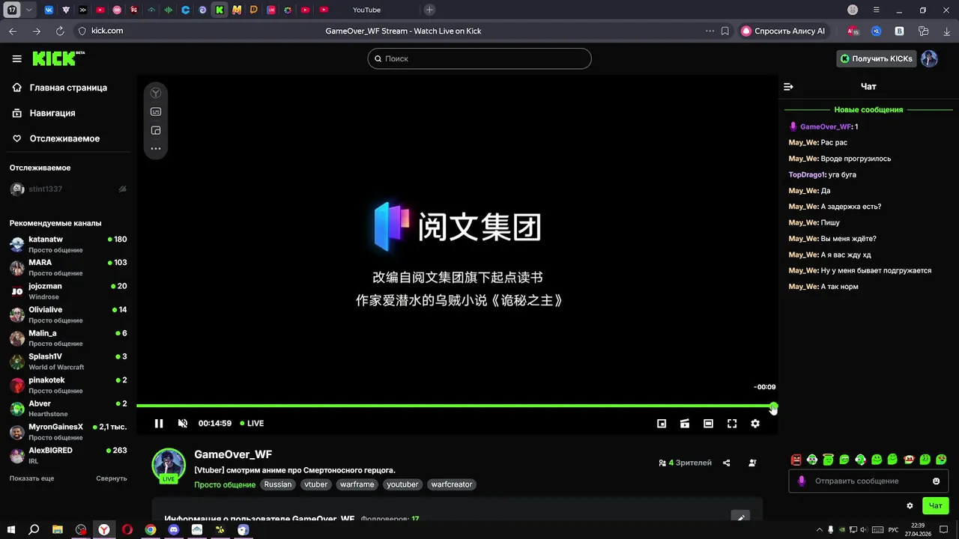Screen dimensions: 959x539
Task: Click purple microphone identity icon in chat
Action: tap(802, 481)
